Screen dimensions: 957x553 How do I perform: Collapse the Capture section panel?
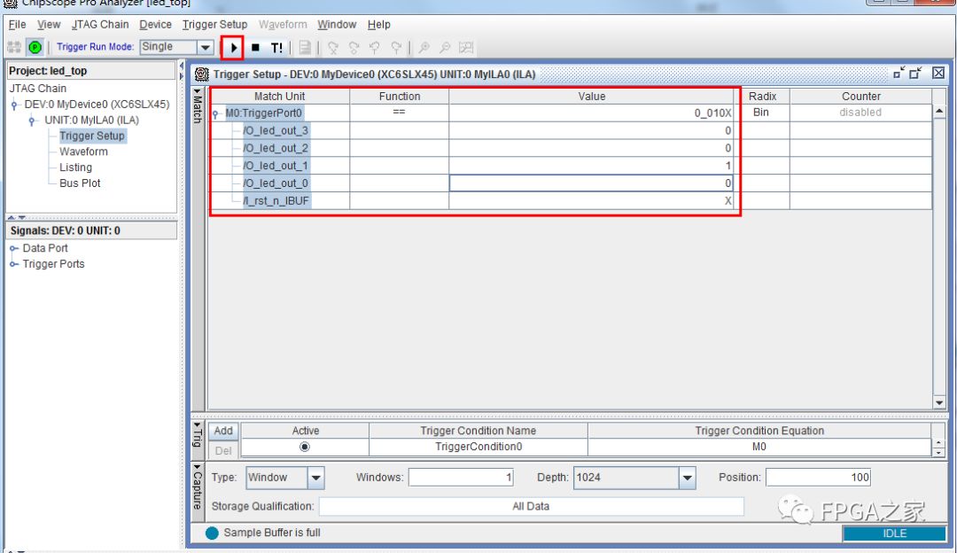(x=197, y=468)
